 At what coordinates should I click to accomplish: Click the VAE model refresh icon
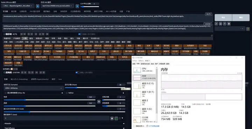pos(77,6)
